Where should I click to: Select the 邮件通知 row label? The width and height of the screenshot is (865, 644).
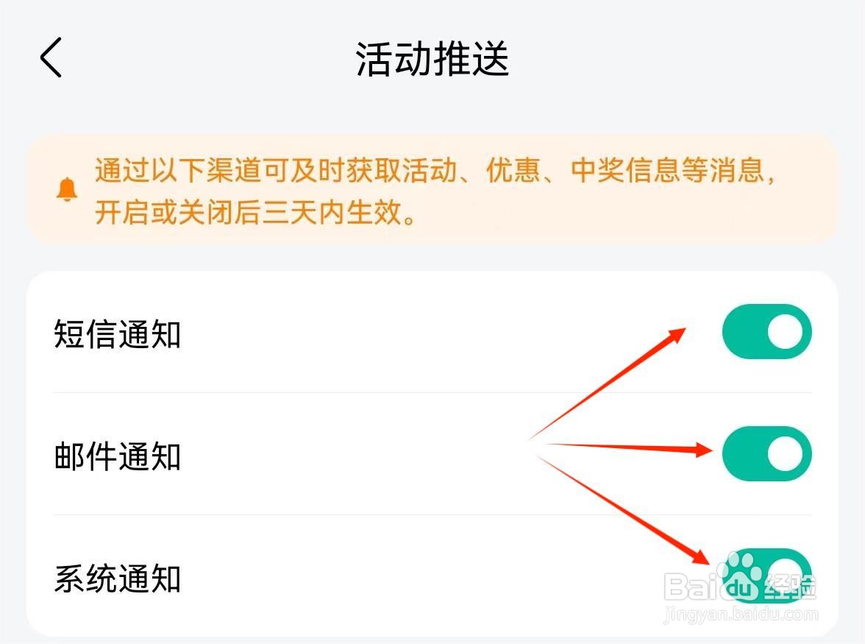pos(118,456)
